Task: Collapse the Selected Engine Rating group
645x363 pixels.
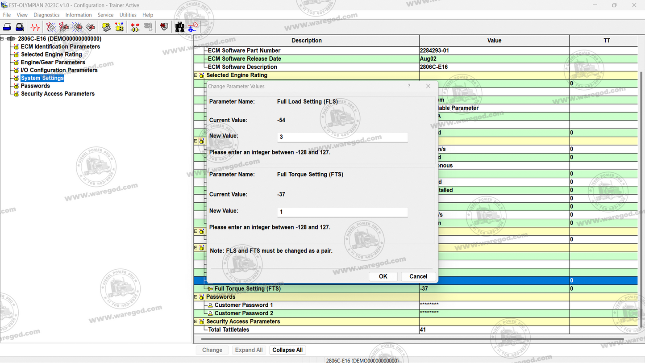Action: [196, 75]
